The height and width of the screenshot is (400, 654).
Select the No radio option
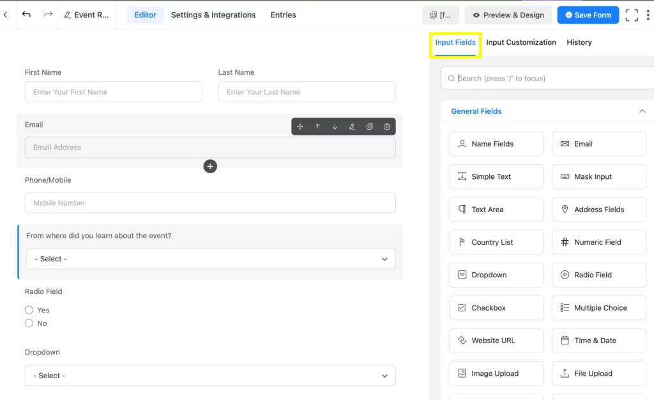29,323
